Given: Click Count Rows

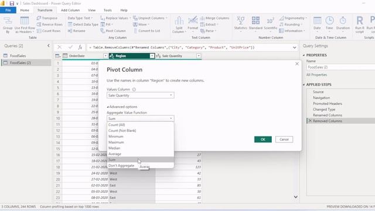Looking at the screenshot, I should coord(49,31).
